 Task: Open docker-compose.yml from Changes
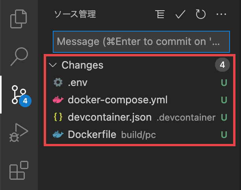coord(117,100)
